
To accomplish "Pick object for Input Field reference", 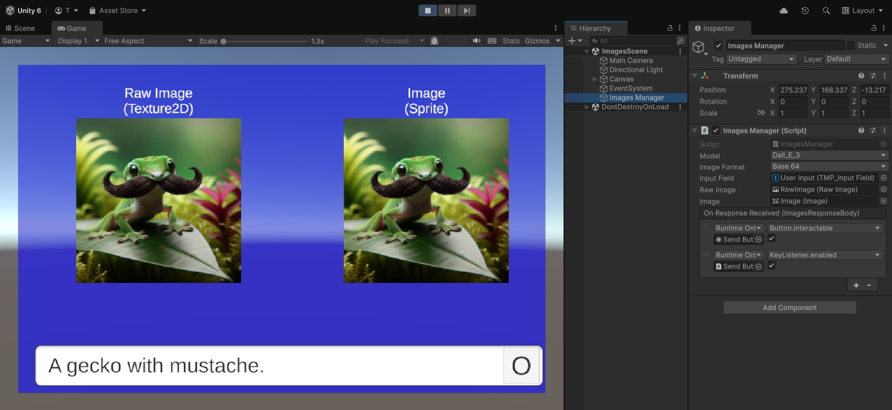I will pos(884,178).
